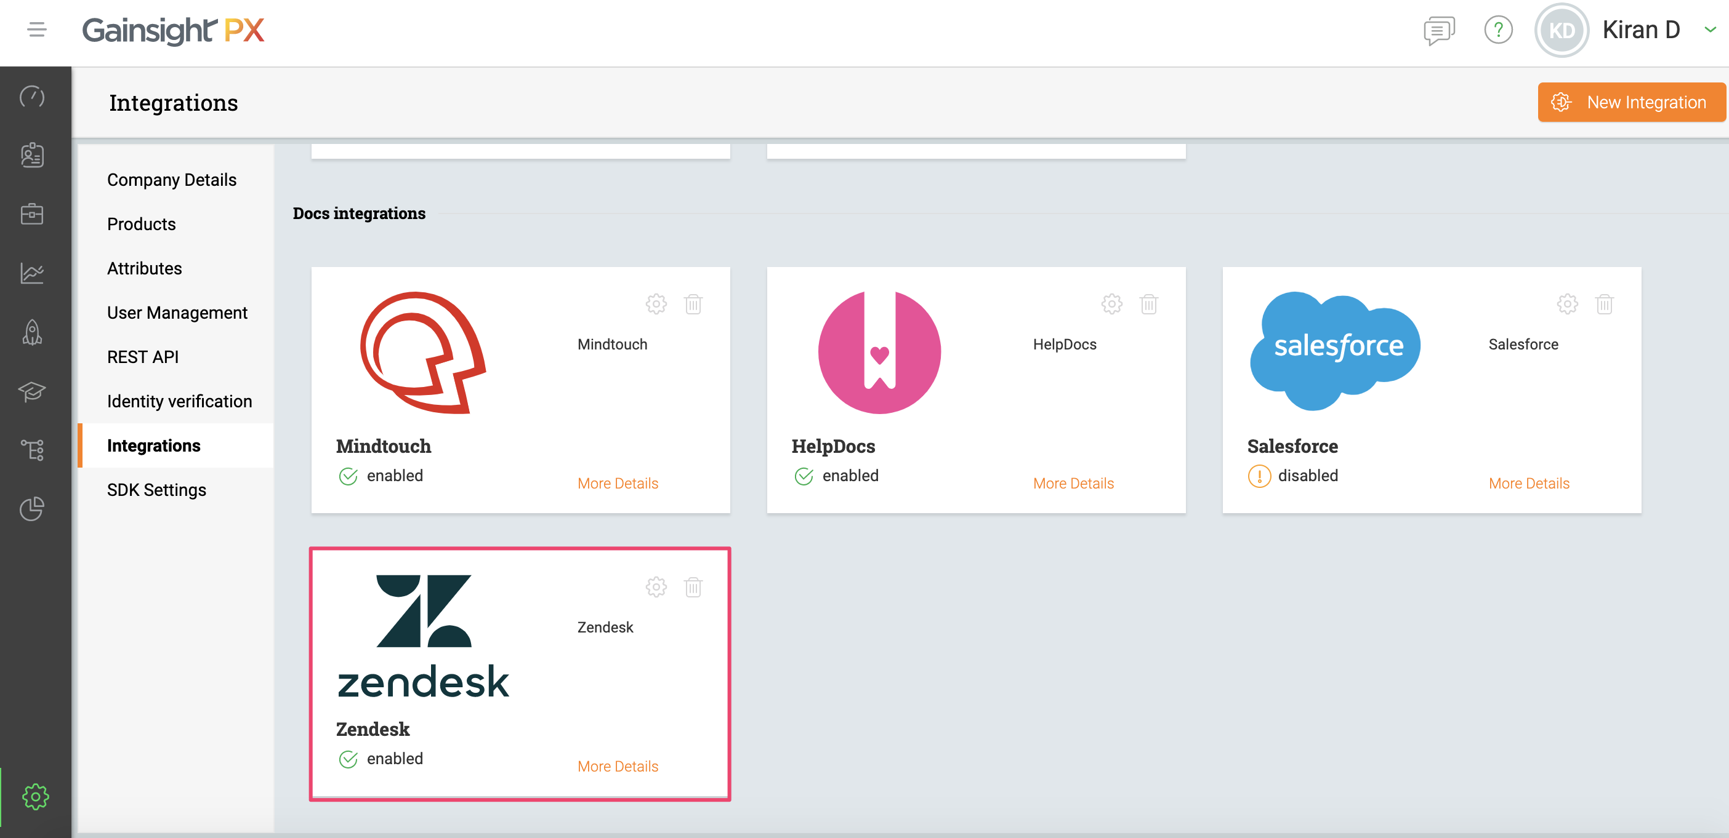1729x838 pixels.
Task: Delete the Zendesk integration
Action: click(693, 587)
